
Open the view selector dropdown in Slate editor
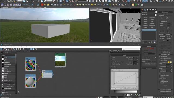(131, 49)
